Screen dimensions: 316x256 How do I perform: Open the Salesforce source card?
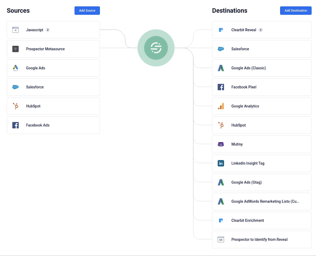[x=53, y=87]
